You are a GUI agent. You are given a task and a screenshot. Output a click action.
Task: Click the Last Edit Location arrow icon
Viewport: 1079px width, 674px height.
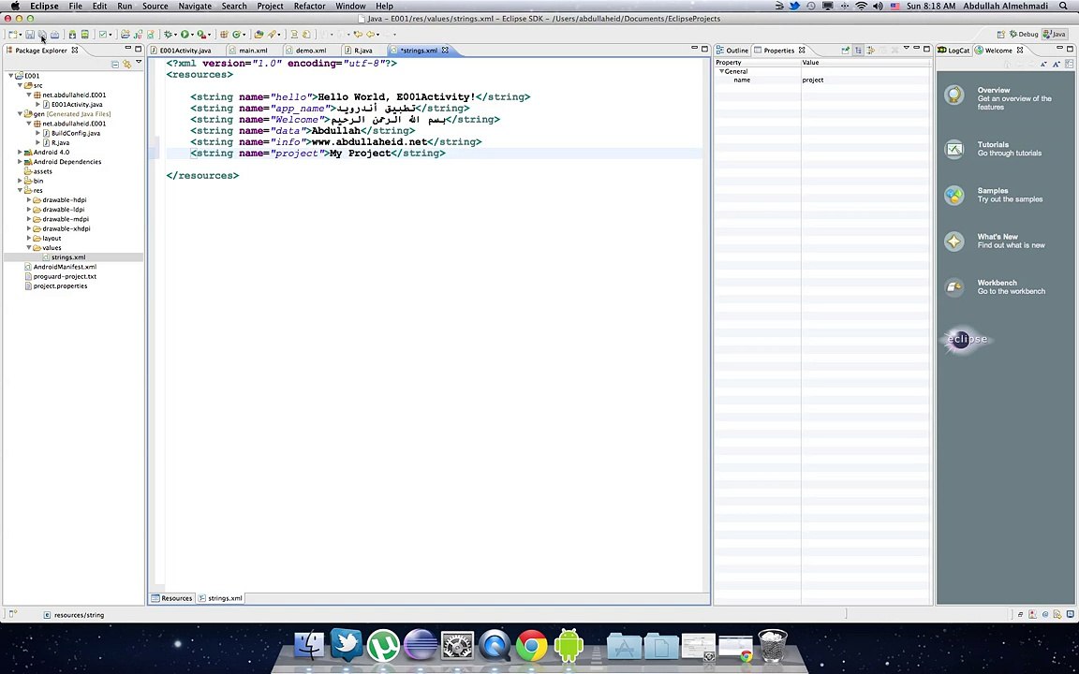coord(357,35)
